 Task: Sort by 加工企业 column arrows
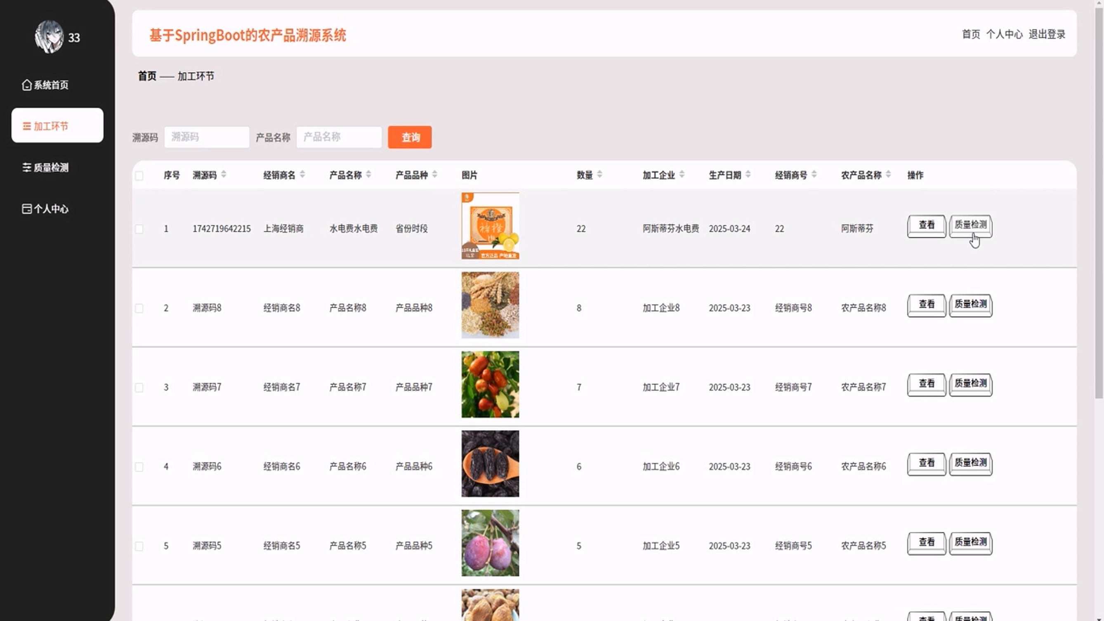click(682, 175)
